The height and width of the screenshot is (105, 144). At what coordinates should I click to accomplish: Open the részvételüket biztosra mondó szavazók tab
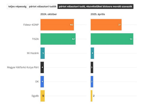95,7
